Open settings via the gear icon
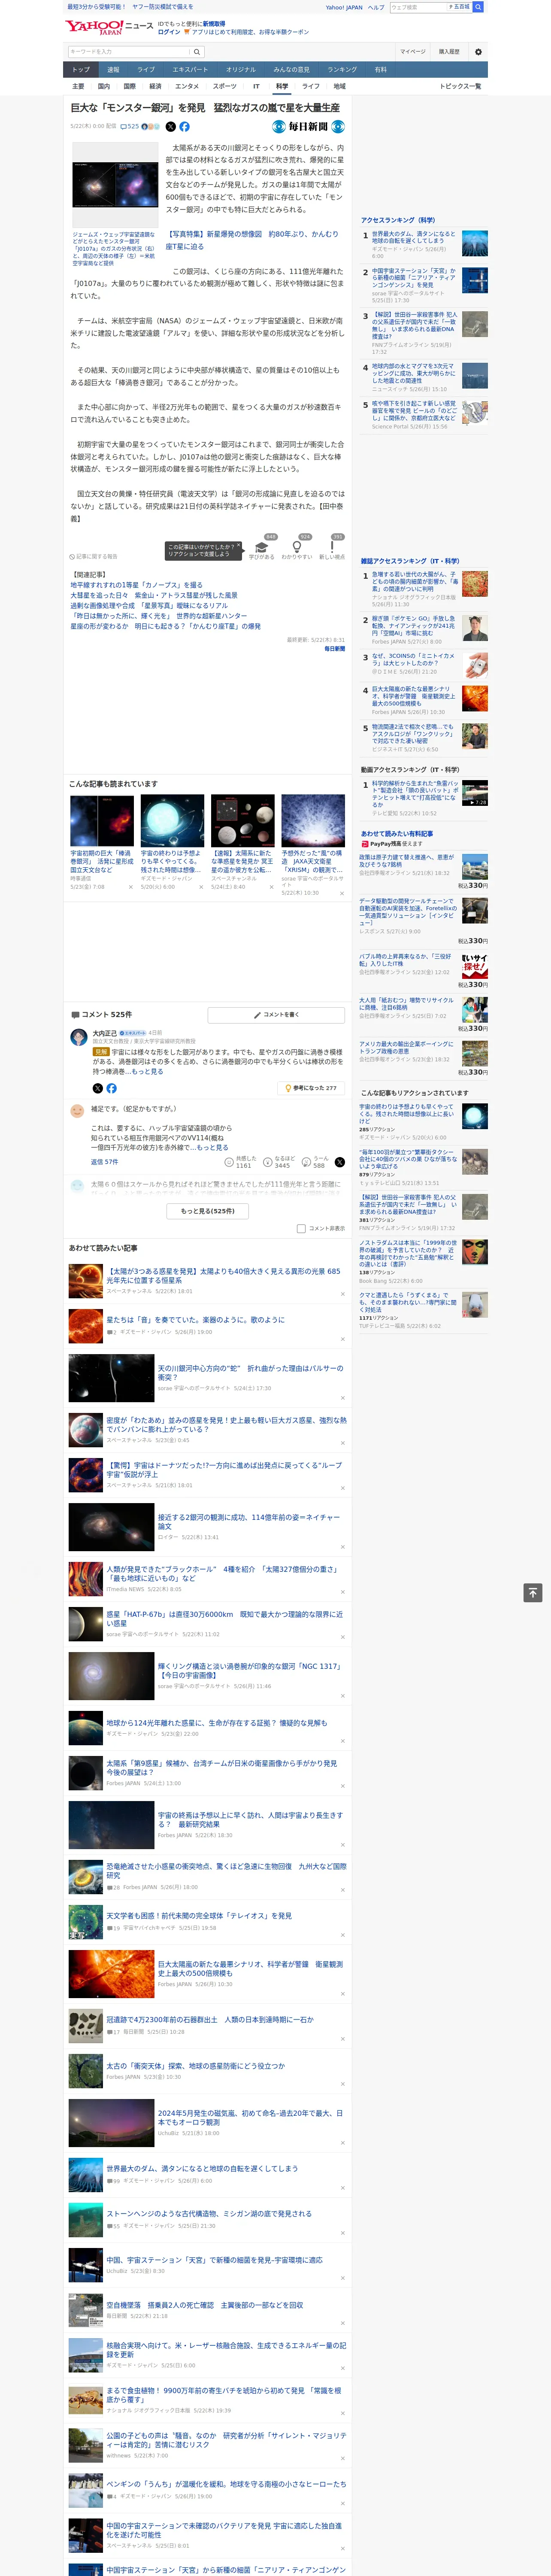The width and height of the screenshot is (551, 2576). click(x=477, y=52)
